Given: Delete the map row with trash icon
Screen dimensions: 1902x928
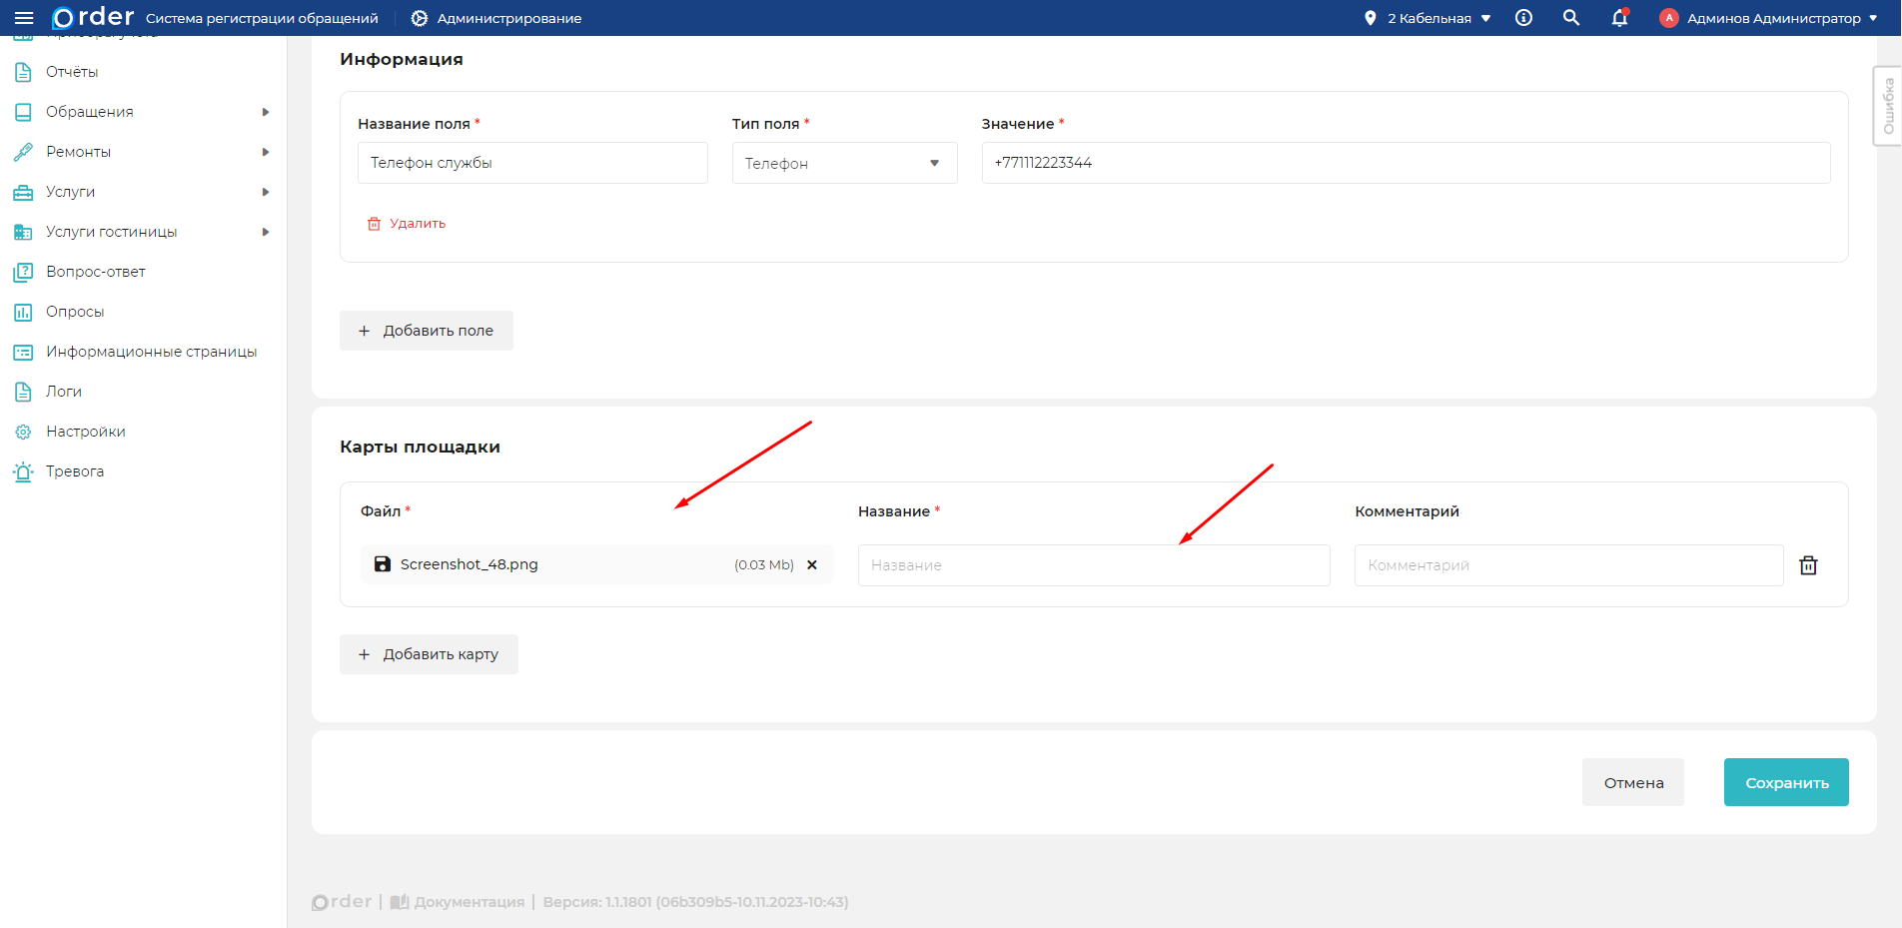Looking at the screenshot, I should (x=1808, y=565).
